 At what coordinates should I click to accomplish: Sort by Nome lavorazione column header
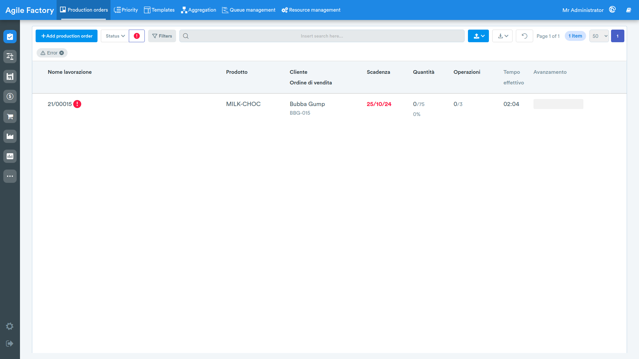click(70, 72)
